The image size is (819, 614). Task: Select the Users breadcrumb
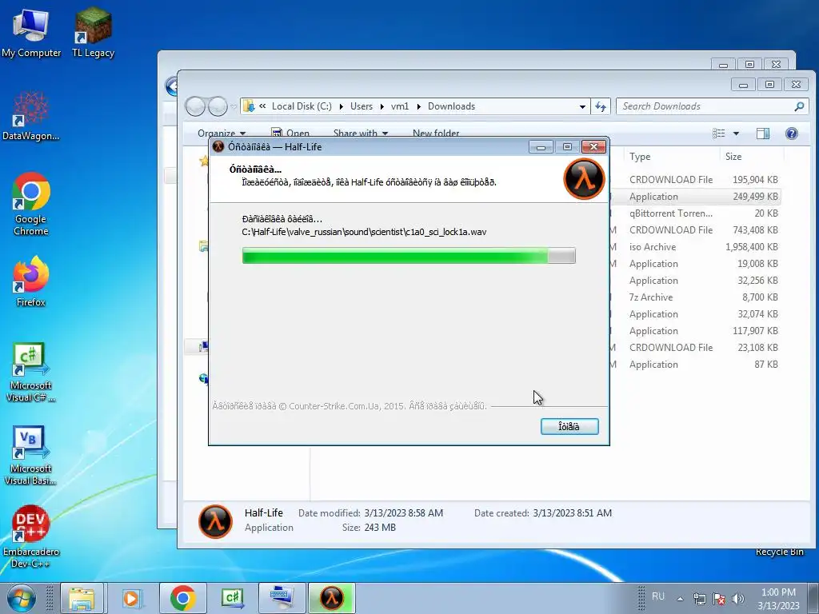point(362,106)
